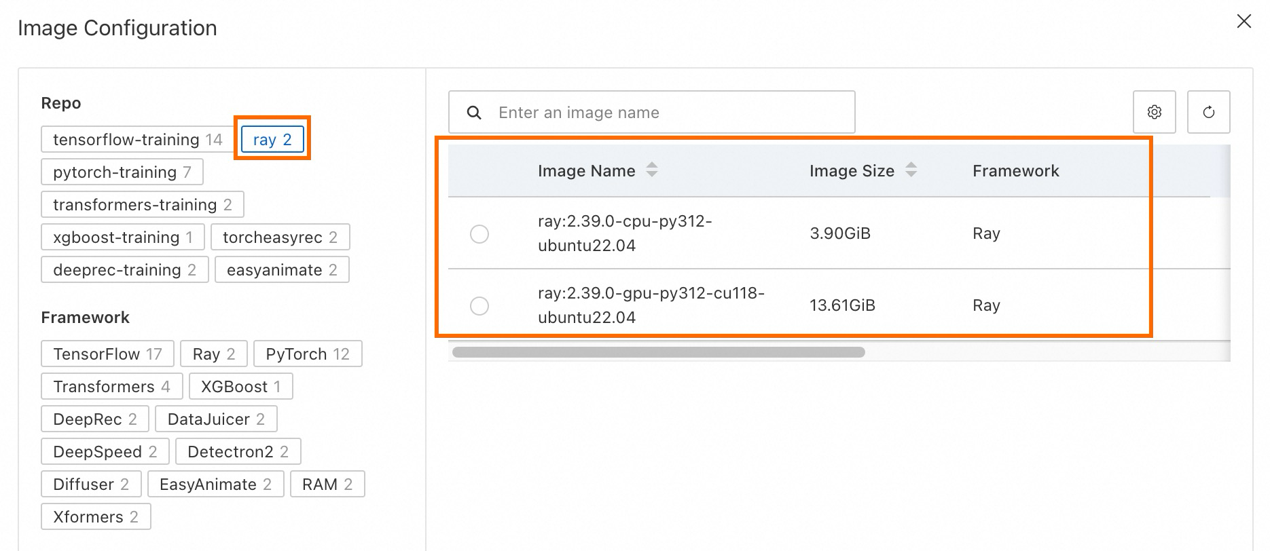Choose the DataJuicer framework filter
Viewport: 1270px width, 551px height.
pyautogui.click(x=215, y=419)
